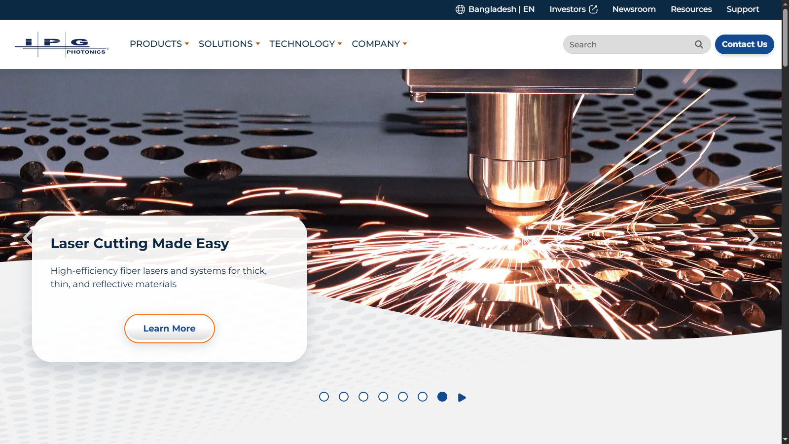Expand the PRODUCTS menu

[159, 44]
